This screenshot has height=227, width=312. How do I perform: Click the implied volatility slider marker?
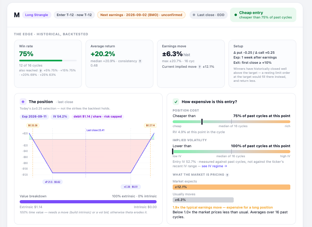(x=173, y=152)
